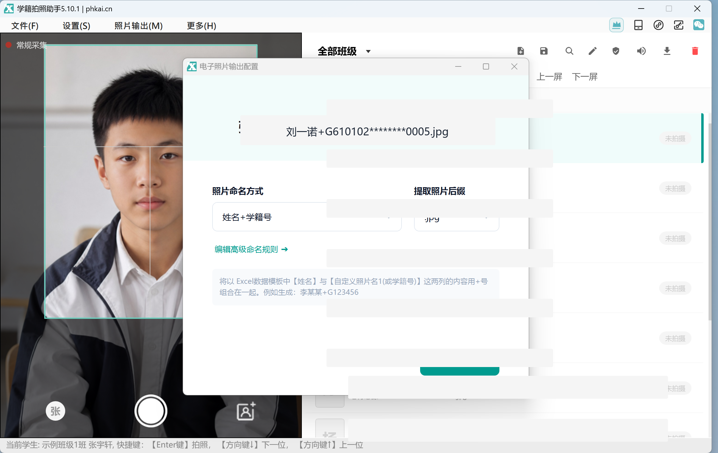Open the 更多(H) menu
Screen dimensions: 718x453
click(202, 26)
